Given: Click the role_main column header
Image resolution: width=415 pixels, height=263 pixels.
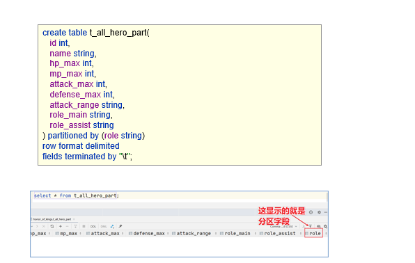Looking at the screenshot, I should [x=235, y=233].
